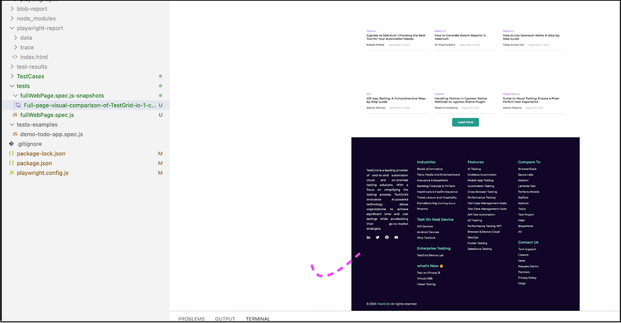Open the How to Use Selenium Waits article
Screen dimensions: 621x323
coord(531,37)
